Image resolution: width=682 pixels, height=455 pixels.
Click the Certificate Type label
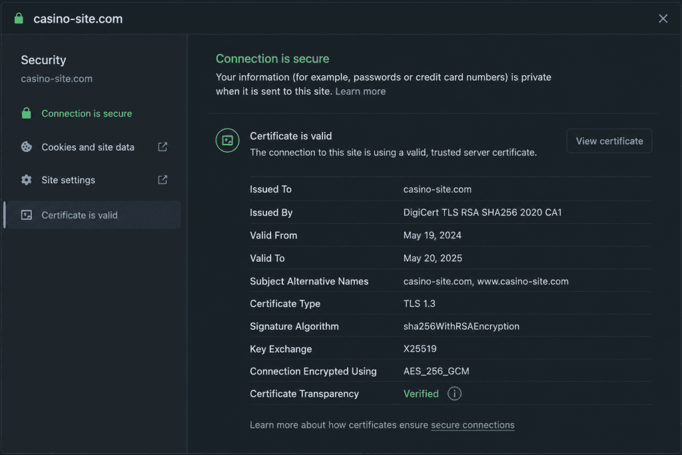(x=285, y=304)
